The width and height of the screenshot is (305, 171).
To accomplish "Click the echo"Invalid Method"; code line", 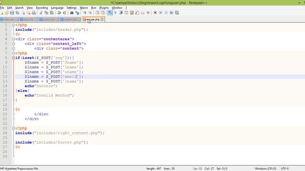I will [49, 95].
